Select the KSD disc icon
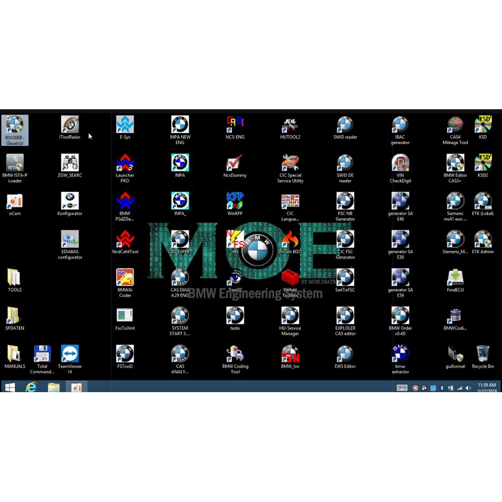Screen dimensions: 502x502 click(483, 128)
